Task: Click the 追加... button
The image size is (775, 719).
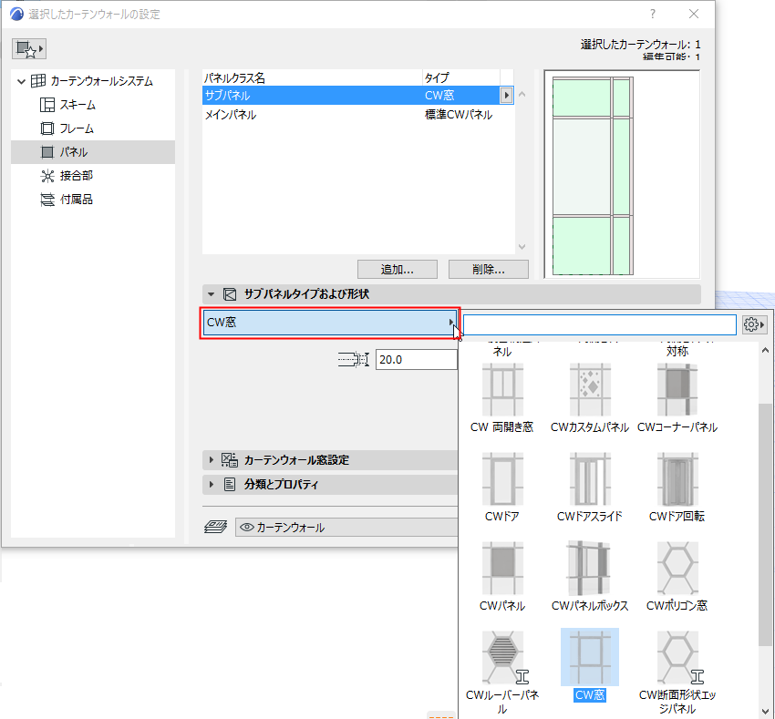Action: (x=398, y=270)
